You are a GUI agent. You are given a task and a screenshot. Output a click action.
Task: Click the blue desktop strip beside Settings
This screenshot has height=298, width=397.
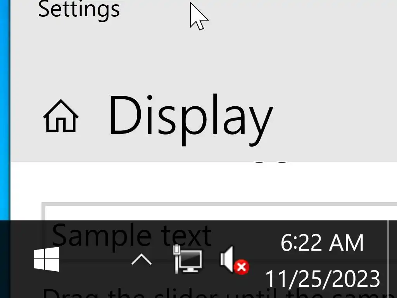pos(5,110)
